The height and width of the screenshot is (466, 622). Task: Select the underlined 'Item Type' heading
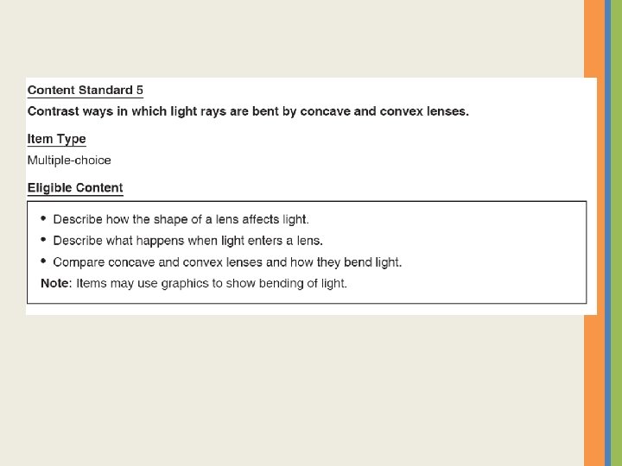click(56, 139)
